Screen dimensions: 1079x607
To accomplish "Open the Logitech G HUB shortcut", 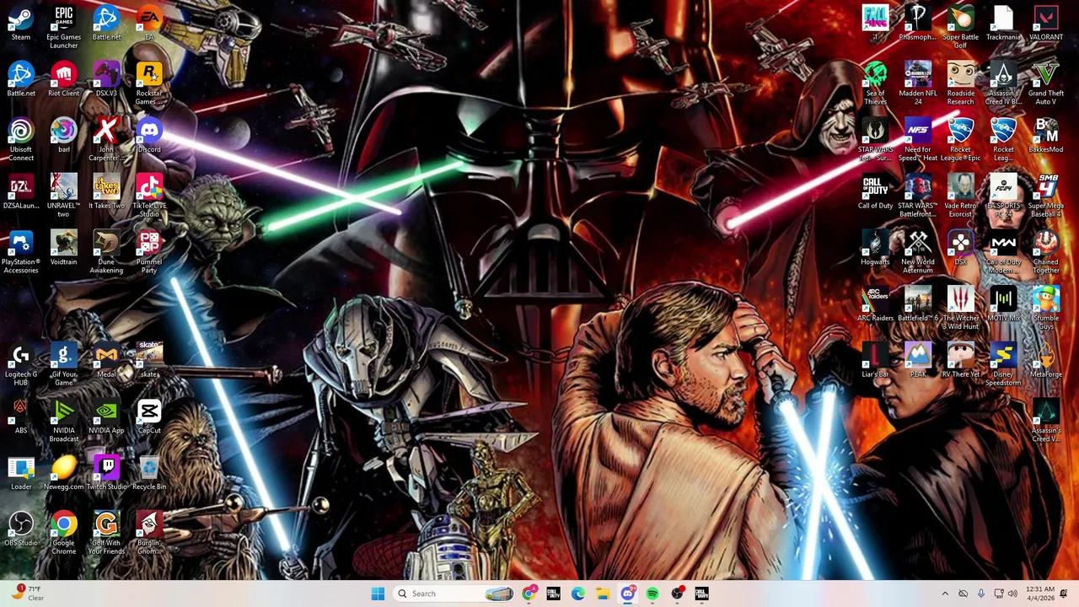I will (21, 365).
